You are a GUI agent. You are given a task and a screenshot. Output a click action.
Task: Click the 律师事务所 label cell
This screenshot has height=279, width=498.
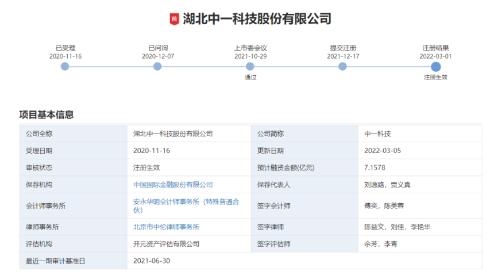74,227
